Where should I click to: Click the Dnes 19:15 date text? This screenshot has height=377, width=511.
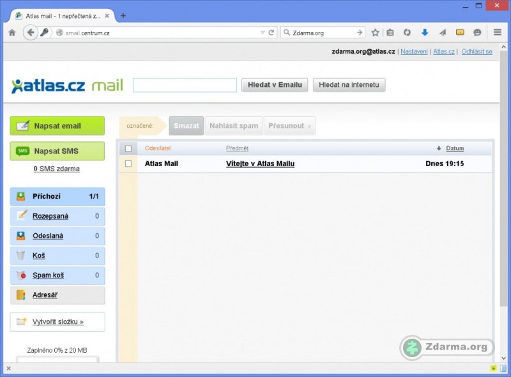tap(445, 164)
